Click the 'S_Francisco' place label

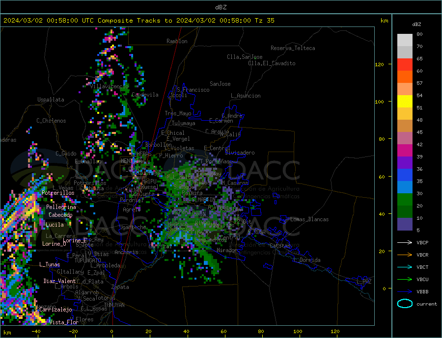pyautogui.click(x=193, y=90)
